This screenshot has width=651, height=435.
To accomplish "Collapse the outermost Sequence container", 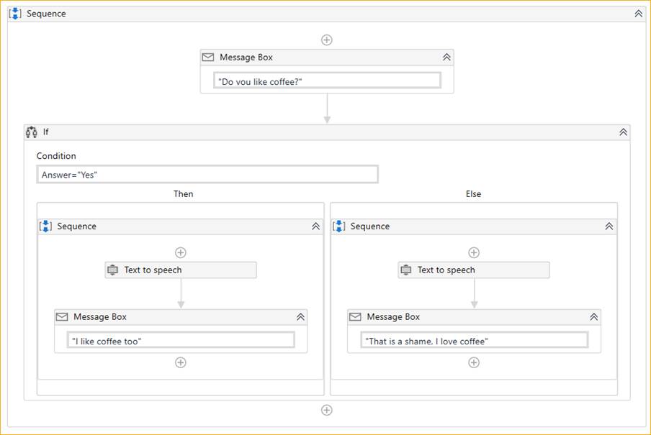I will pyautogui.click(x=639, y=13).
